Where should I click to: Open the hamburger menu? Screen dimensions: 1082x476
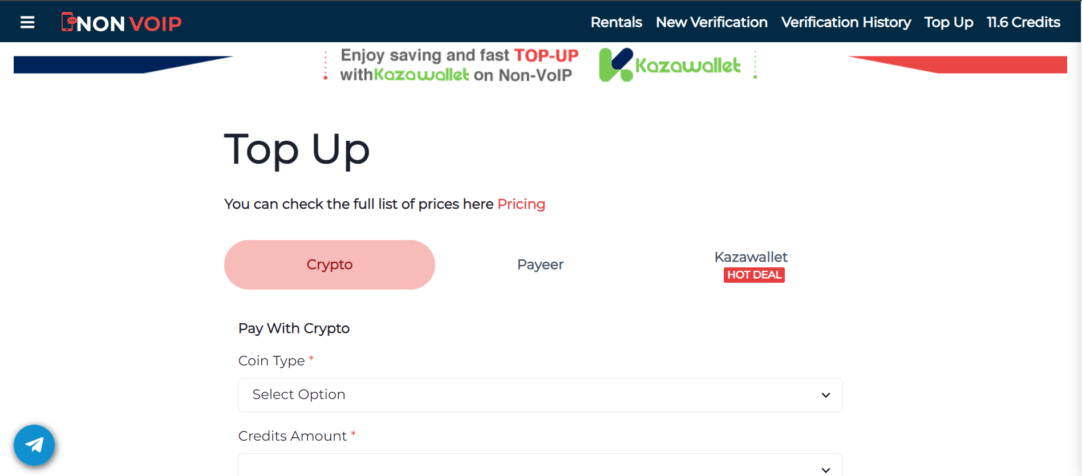pos(27,22)
